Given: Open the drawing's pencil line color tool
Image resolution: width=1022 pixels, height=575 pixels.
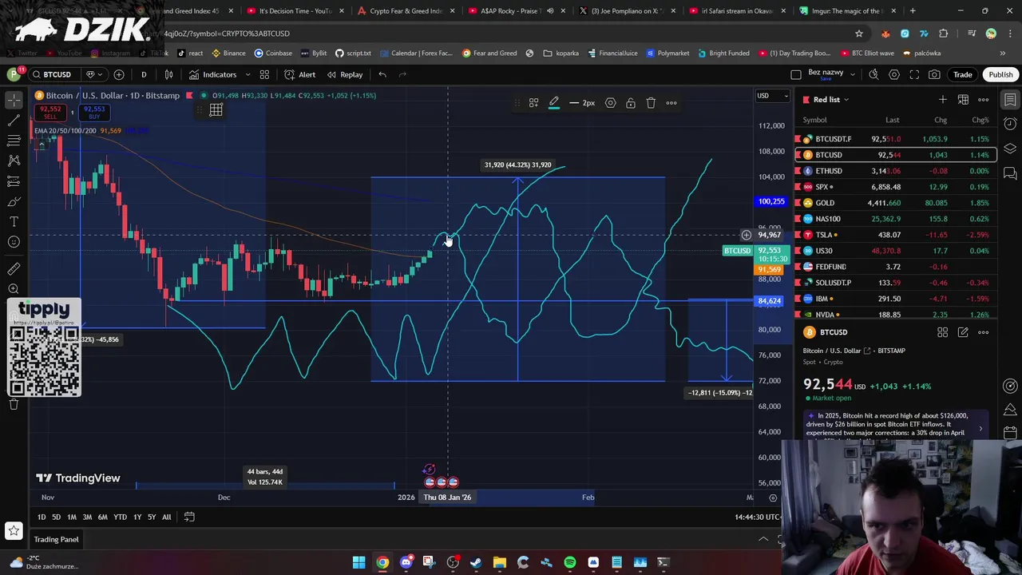Looking at the screenshot, I should coord(554,103).
